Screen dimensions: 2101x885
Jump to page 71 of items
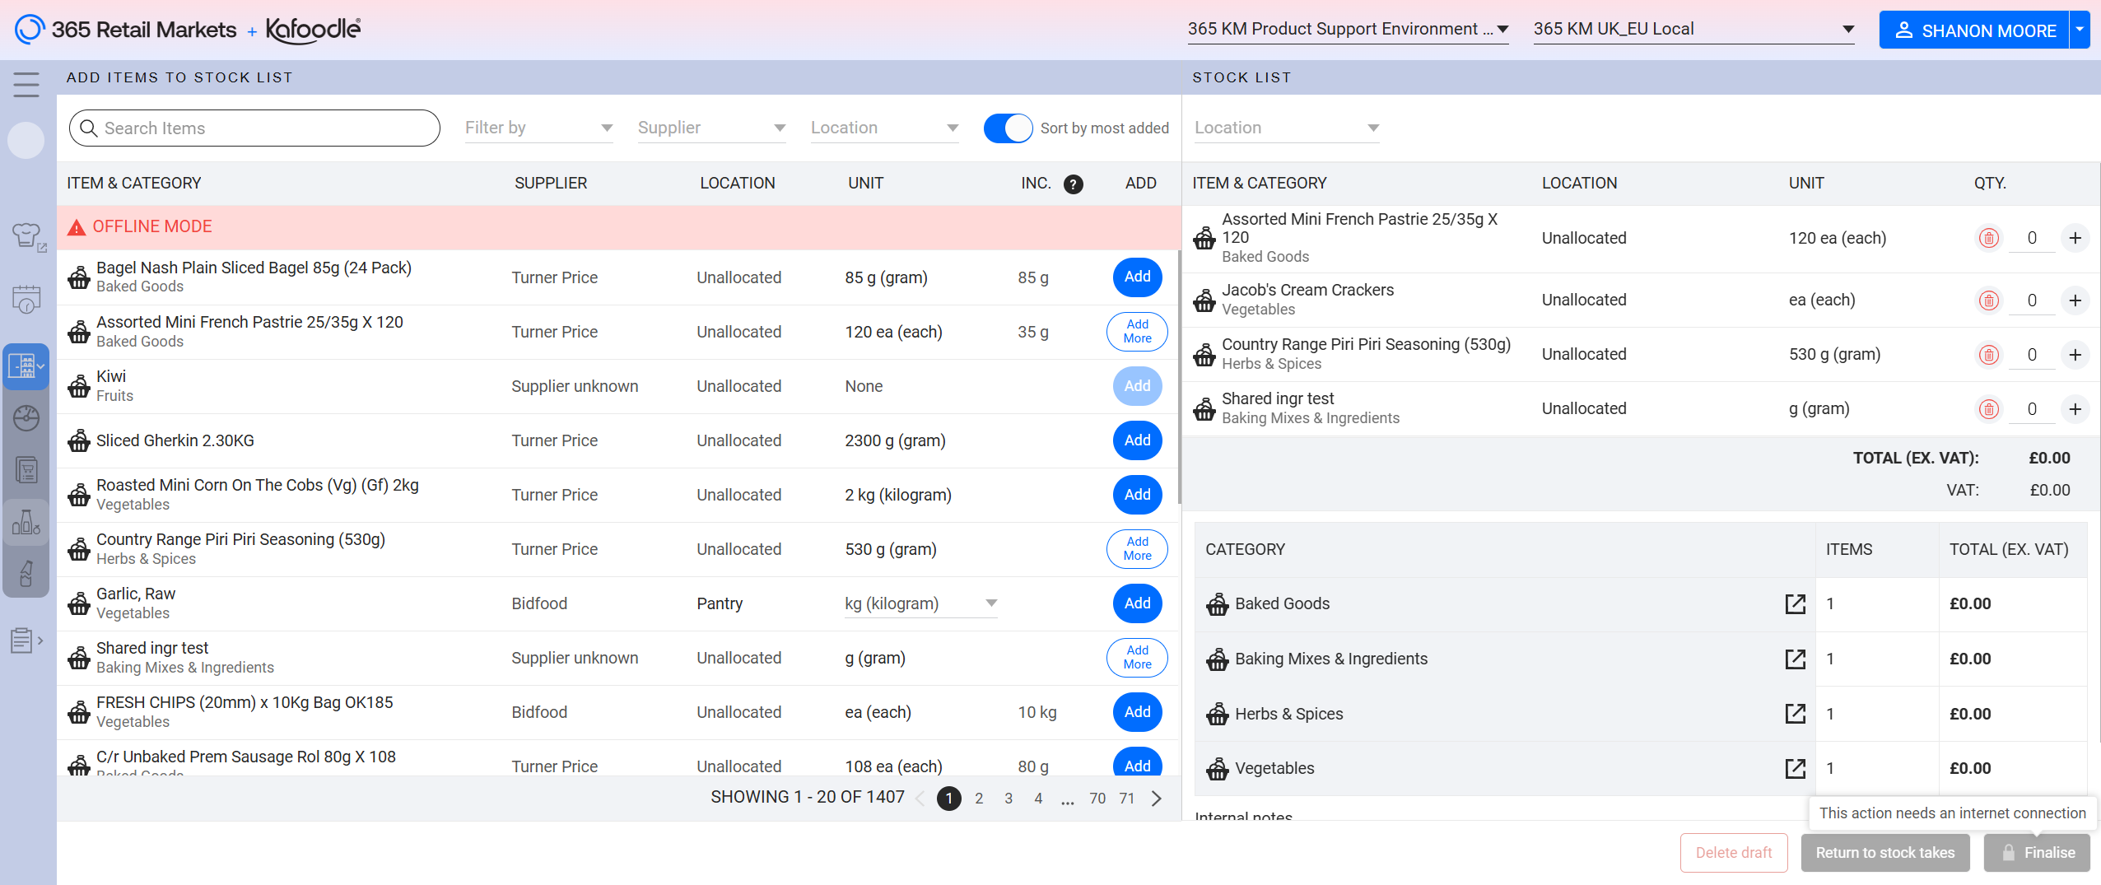(x=1126, y=799)
